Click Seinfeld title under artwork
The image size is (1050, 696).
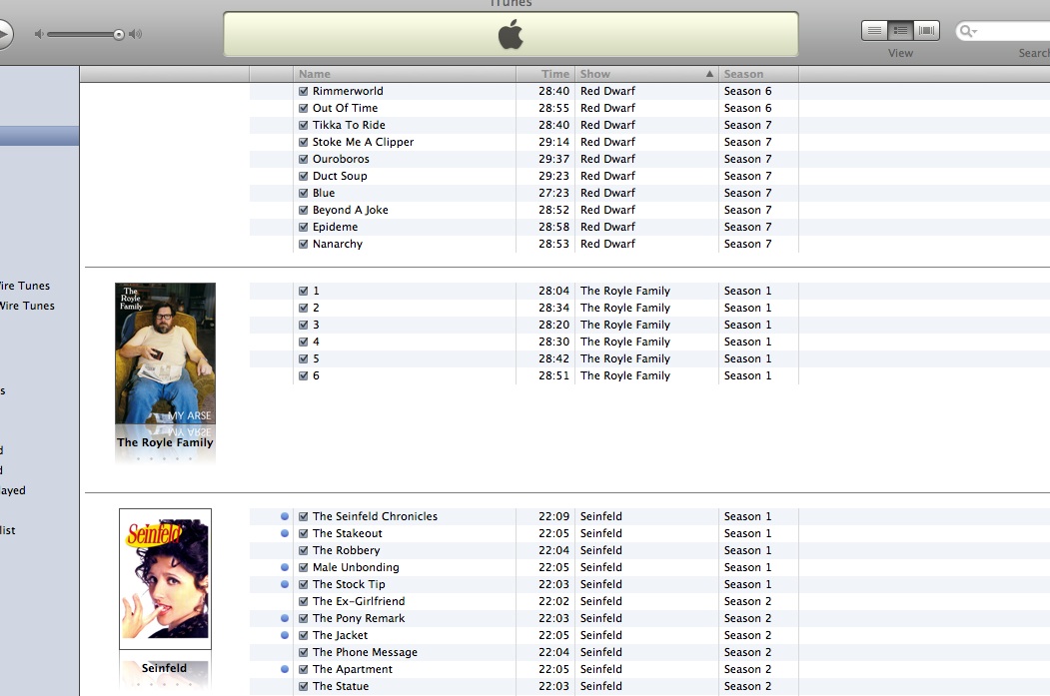164,668
